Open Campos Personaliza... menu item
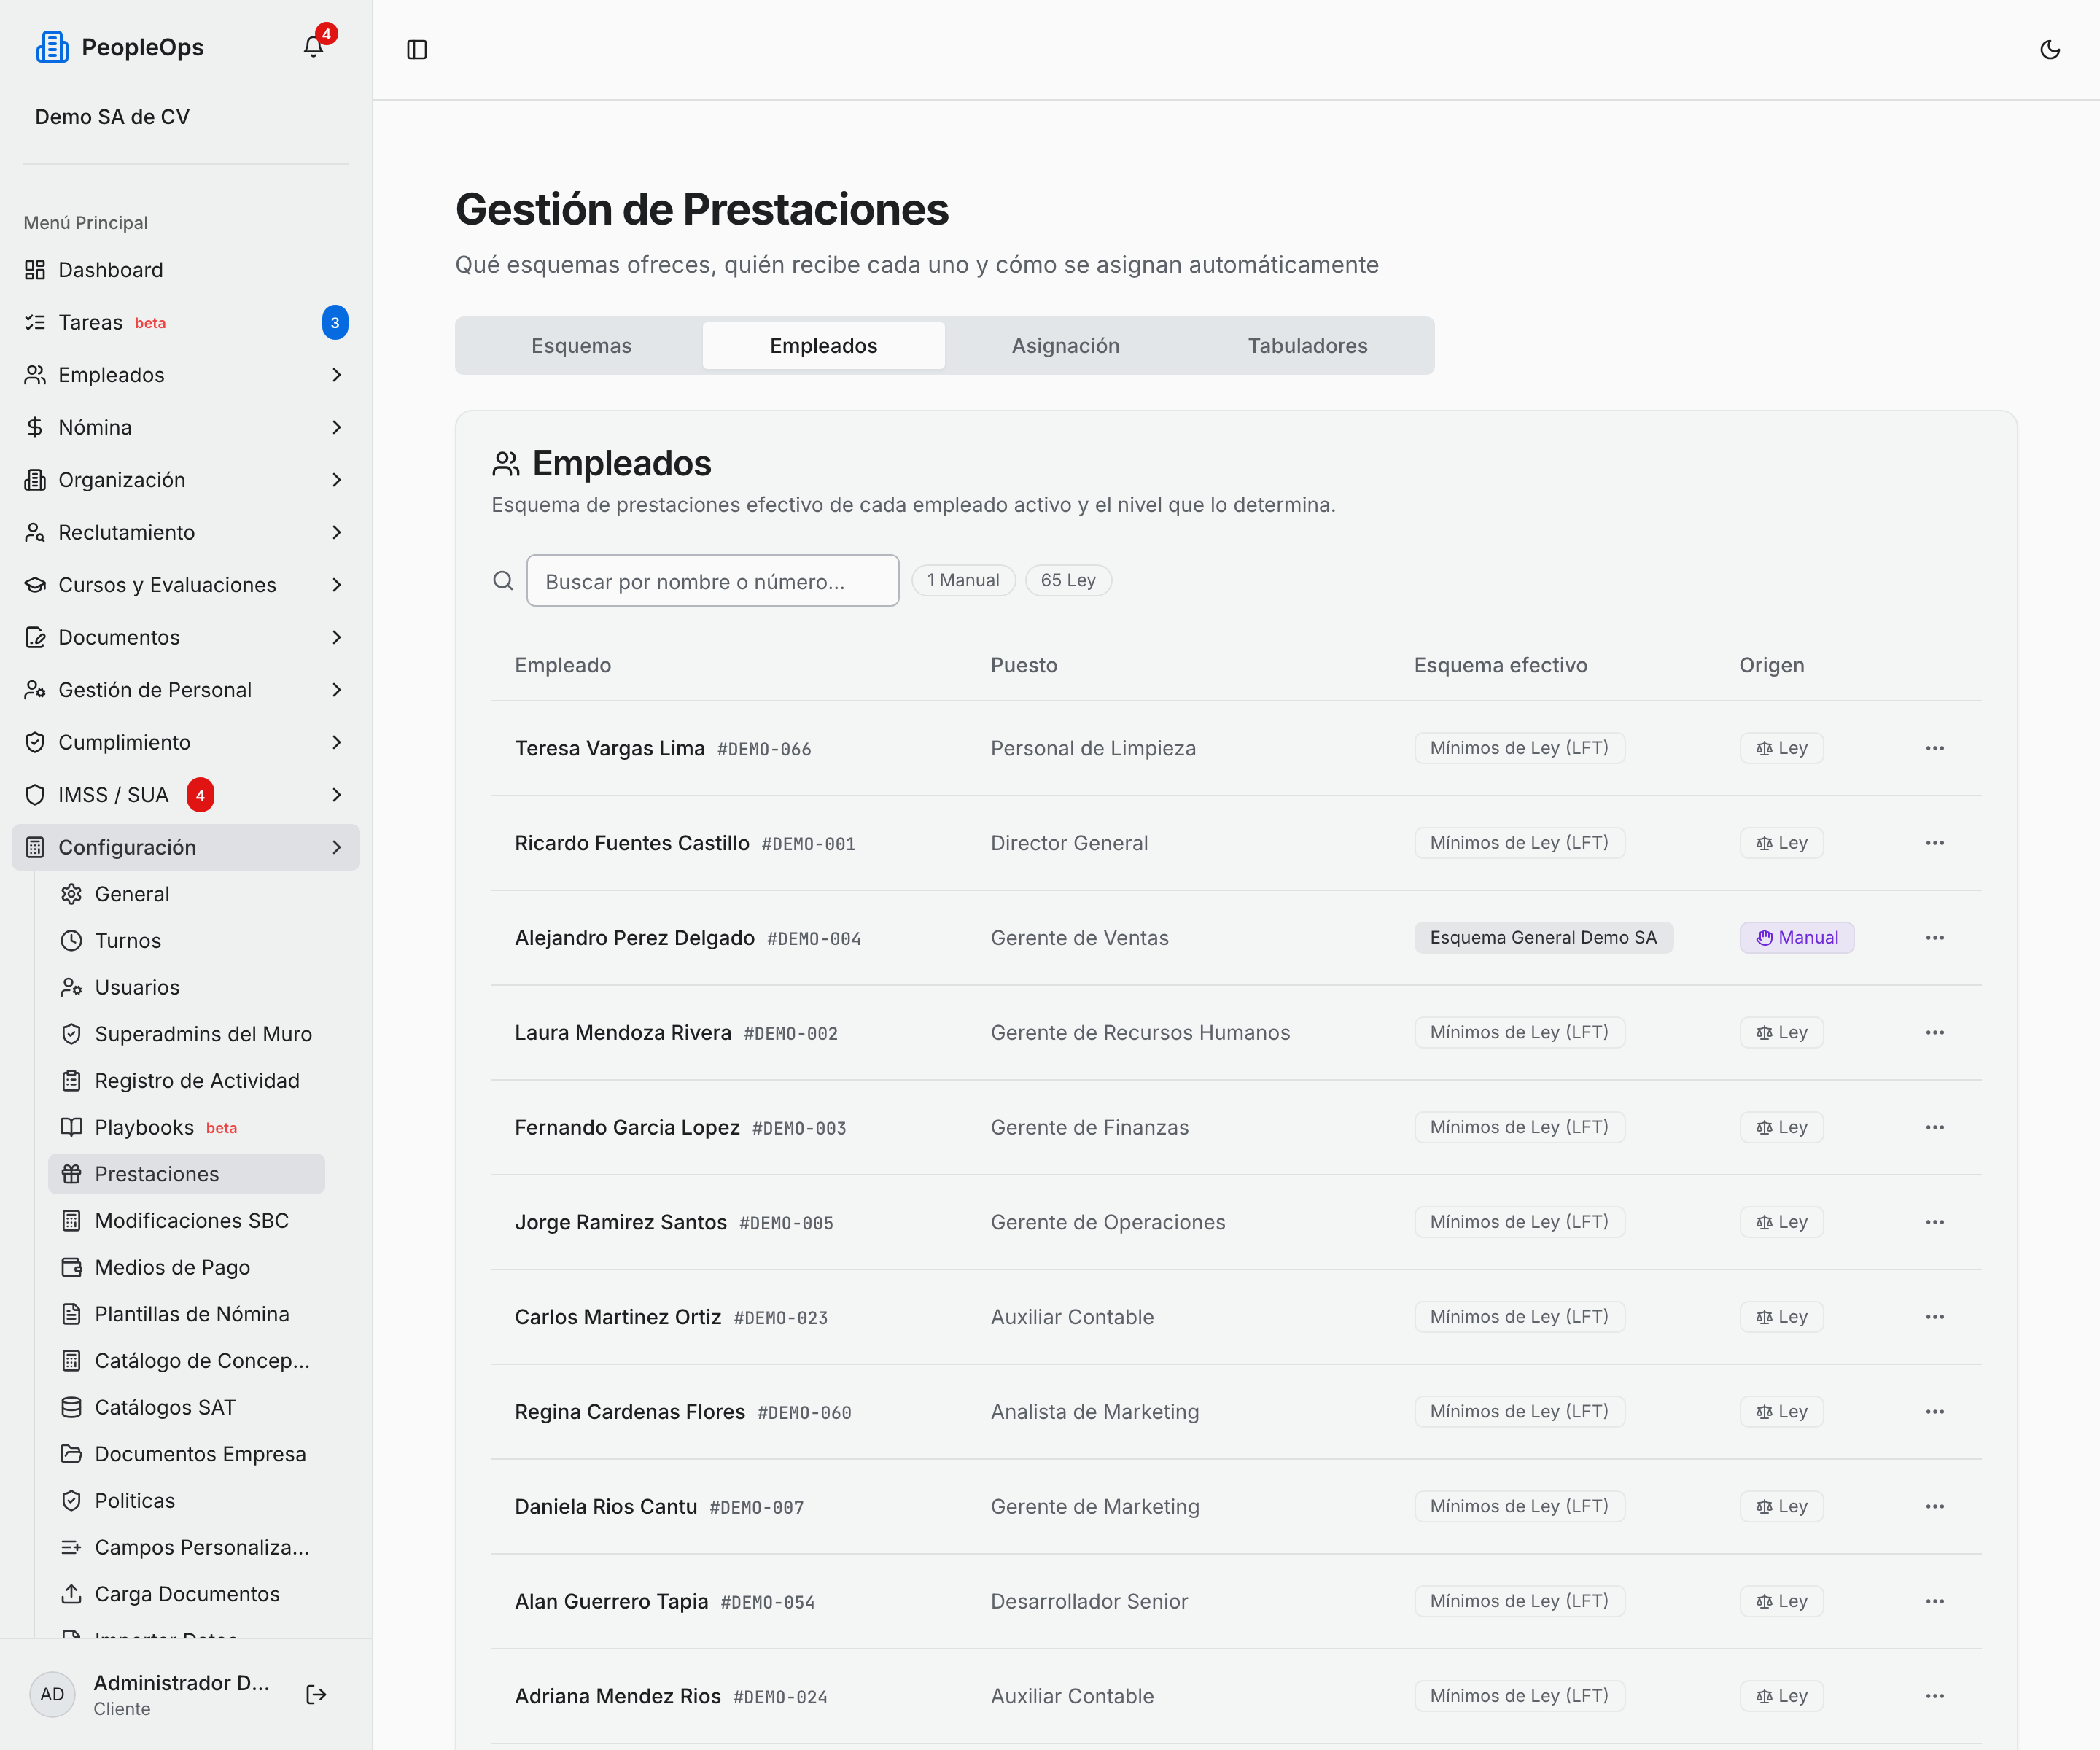This screenshot has height=1750, width=2100. click(186, 1548)
